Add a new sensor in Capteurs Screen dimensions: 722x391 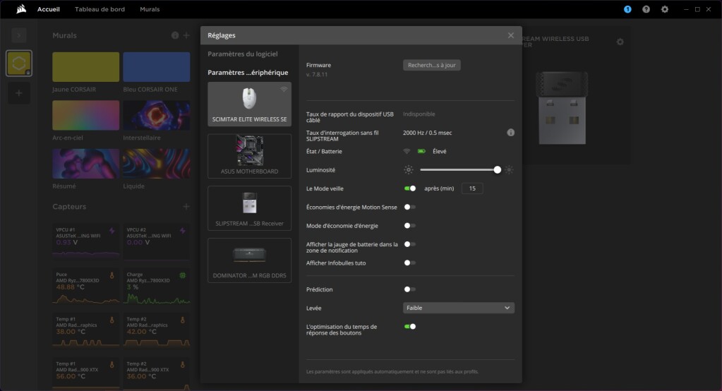(x=186, y=207)
